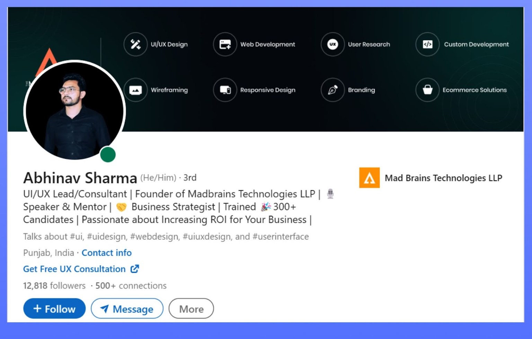Click the green online status indicator

[108, 155]
